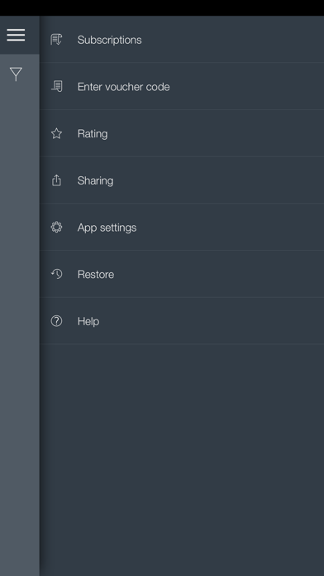Tap the App settings gear icon

coord(56,227)
